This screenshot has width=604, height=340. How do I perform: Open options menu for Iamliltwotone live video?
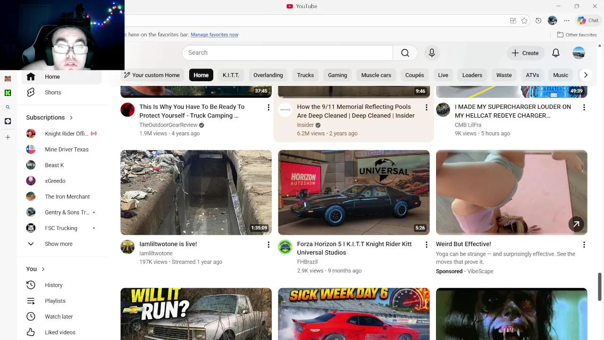(268, 245)
